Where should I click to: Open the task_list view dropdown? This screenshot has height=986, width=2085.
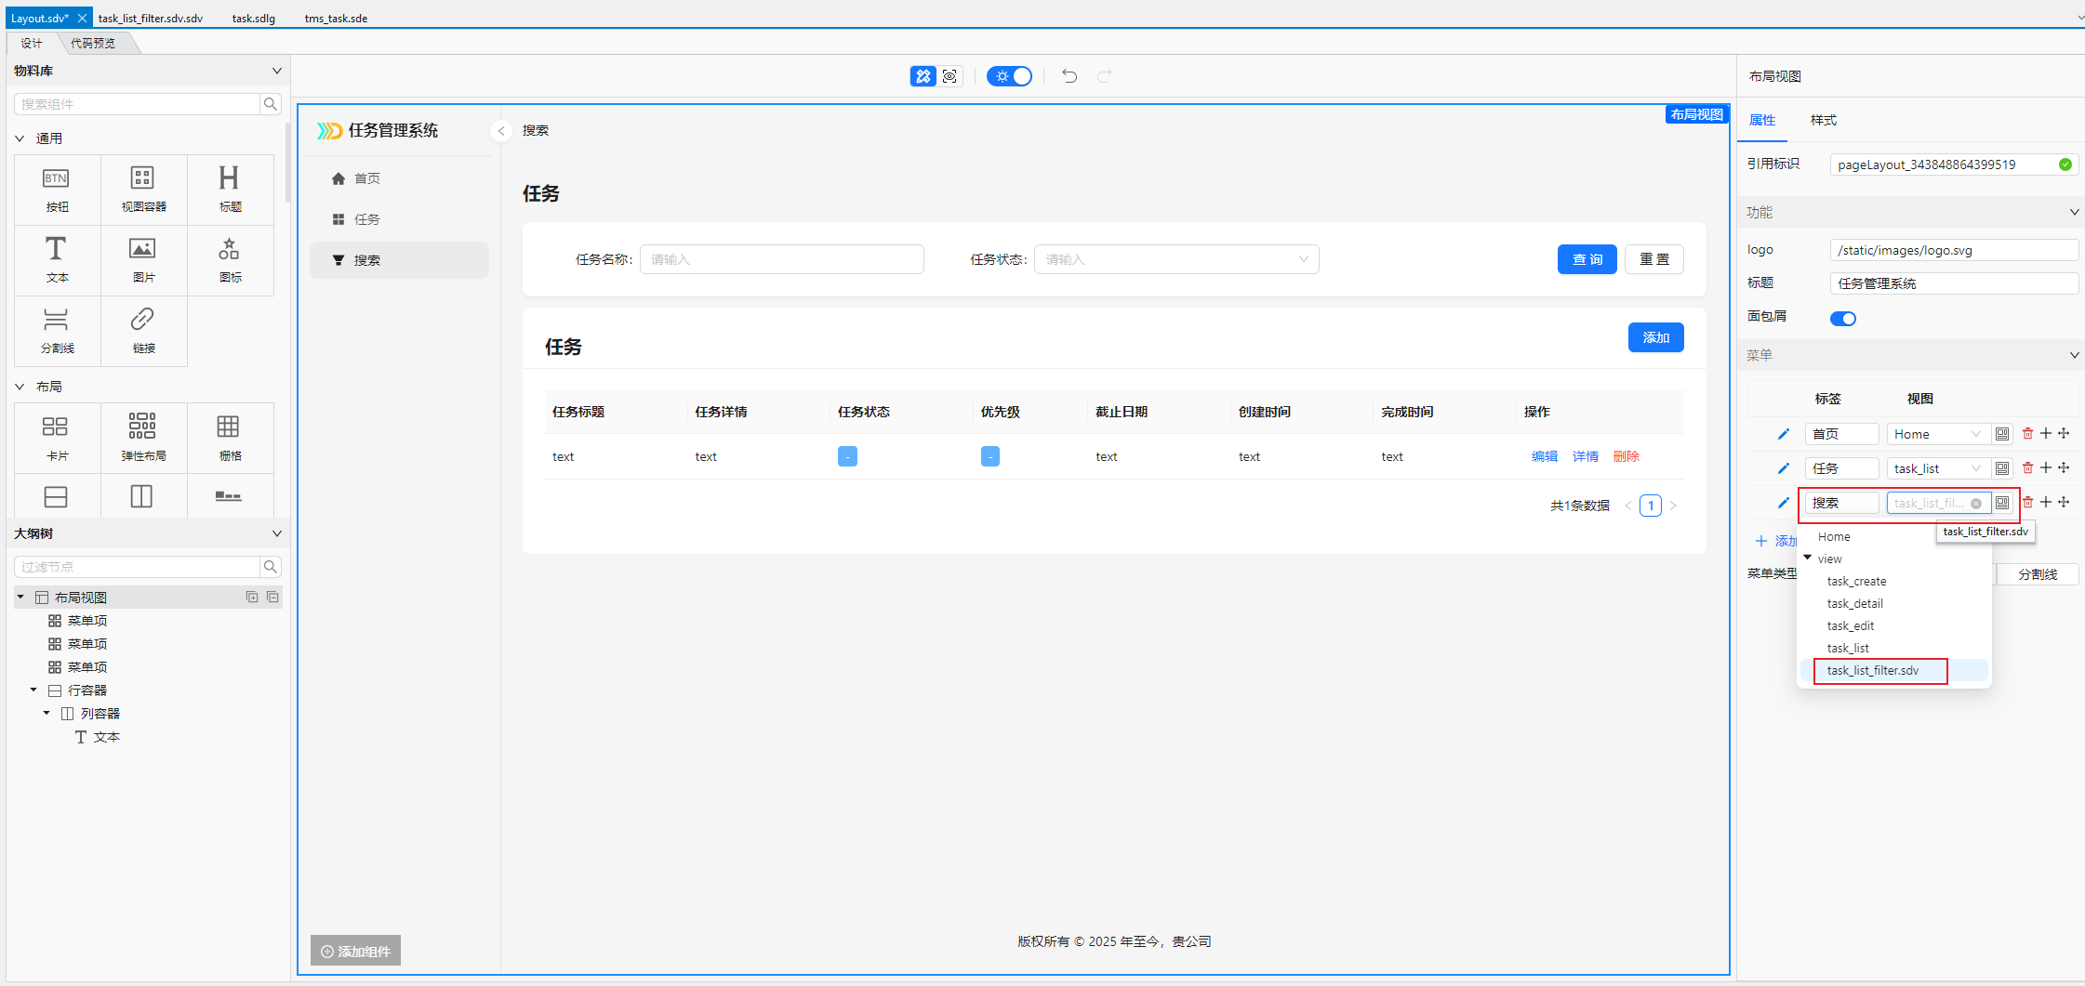coord(1938,468)
